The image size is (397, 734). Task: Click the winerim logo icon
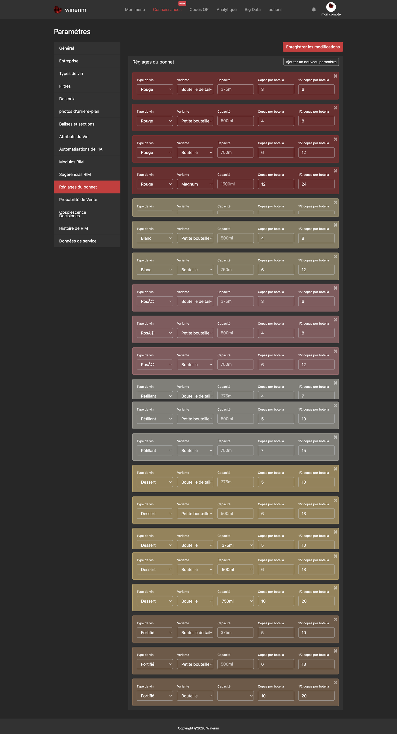pos(58,10)
